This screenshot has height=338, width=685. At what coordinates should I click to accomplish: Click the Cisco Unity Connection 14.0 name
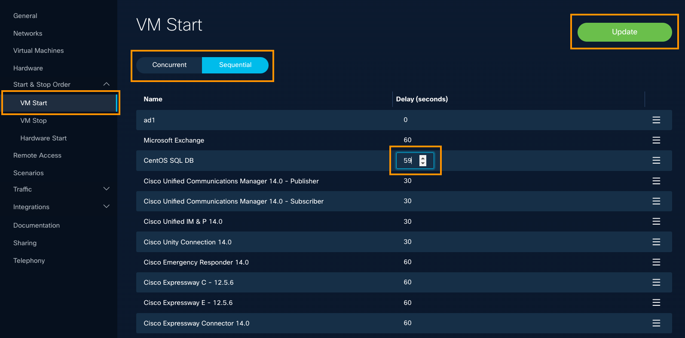tap(188, 242)
